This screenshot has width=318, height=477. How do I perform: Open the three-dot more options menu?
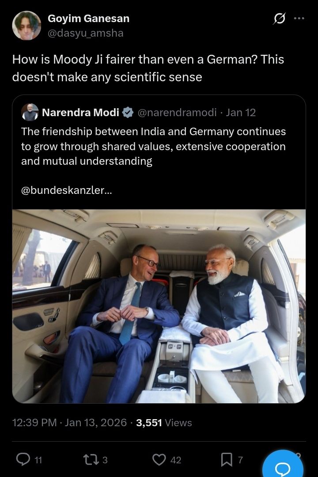pos(299,19)
